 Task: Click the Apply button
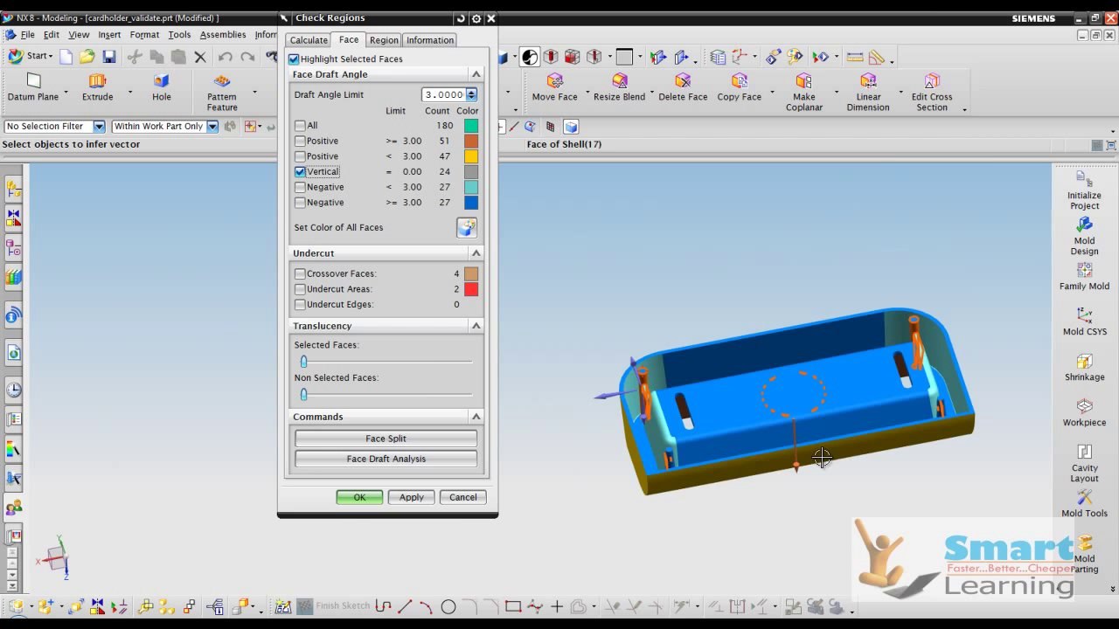(x=412, y=497)
